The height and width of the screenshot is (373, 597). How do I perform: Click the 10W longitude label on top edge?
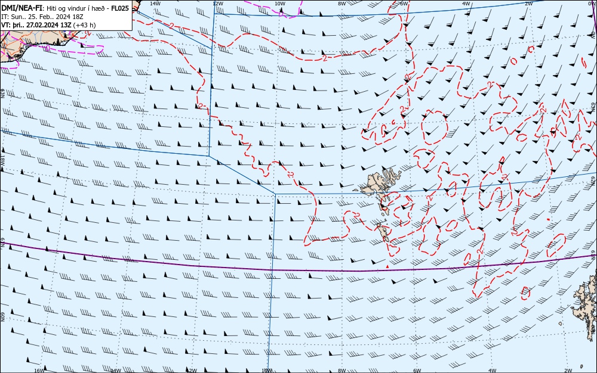pos(280,4)
